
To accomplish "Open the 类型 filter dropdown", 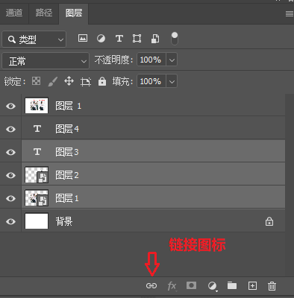I will tap(34, 39).
